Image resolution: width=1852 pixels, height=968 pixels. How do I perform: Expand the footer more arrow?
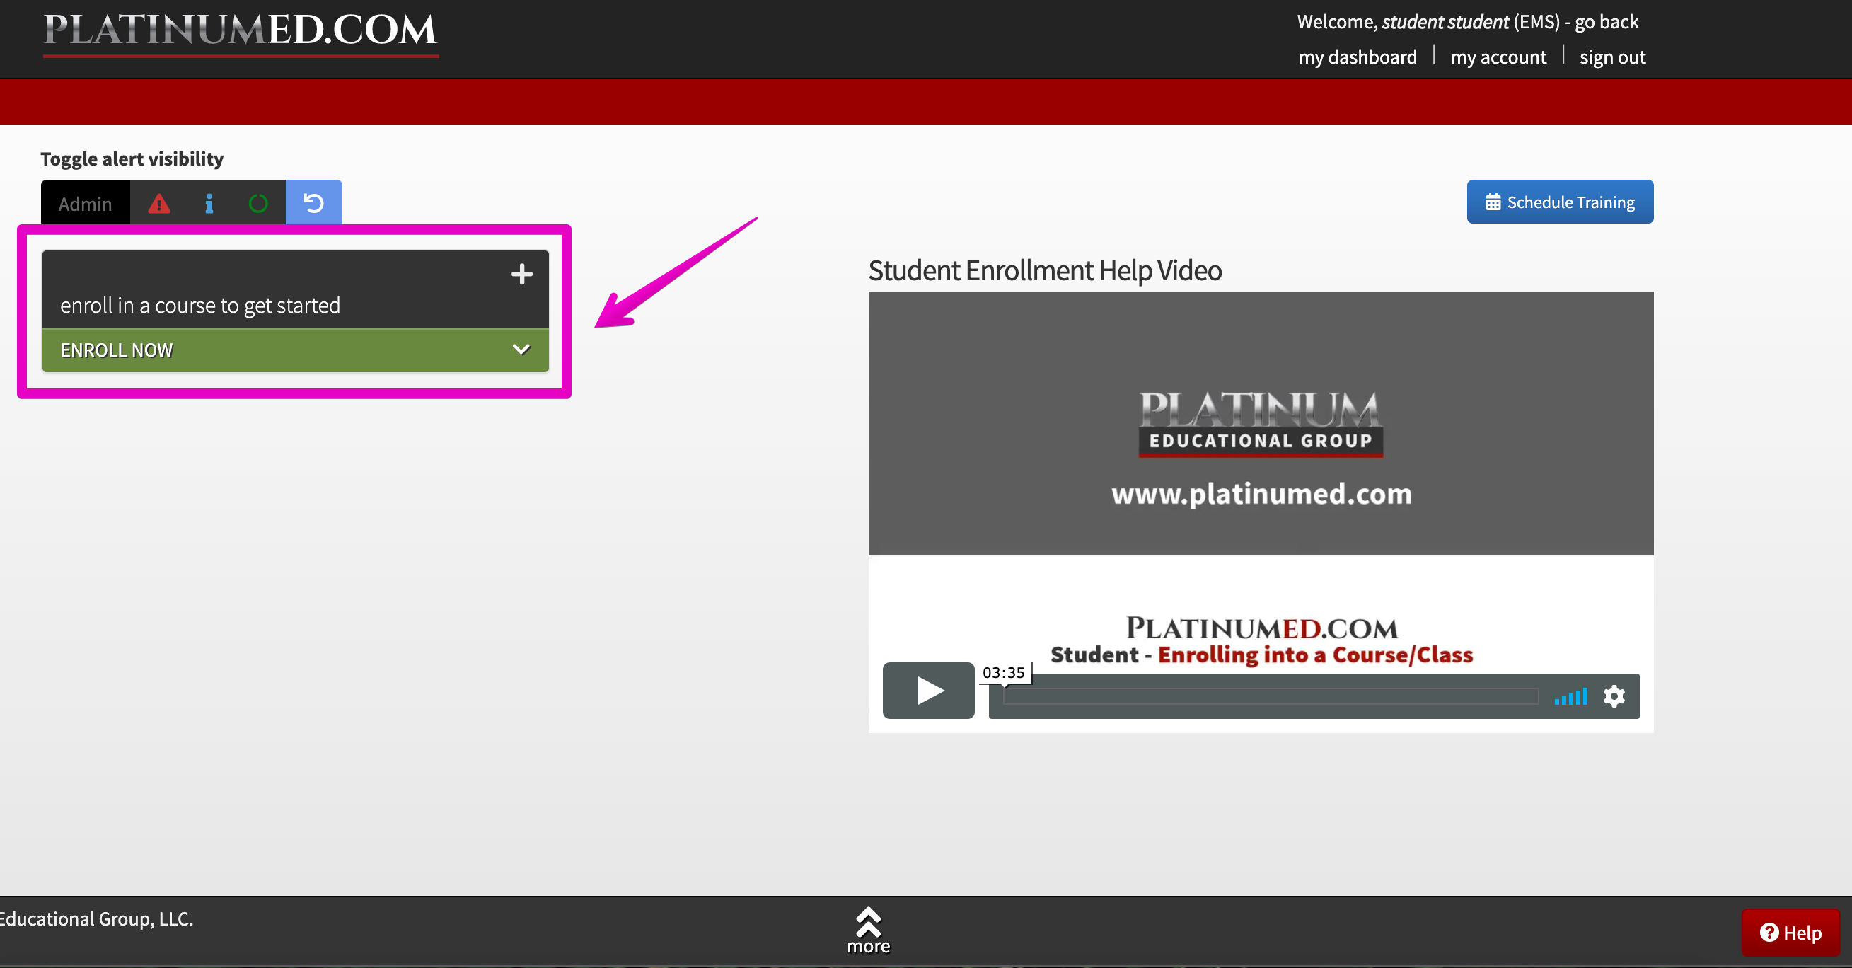tap(868, 930)
